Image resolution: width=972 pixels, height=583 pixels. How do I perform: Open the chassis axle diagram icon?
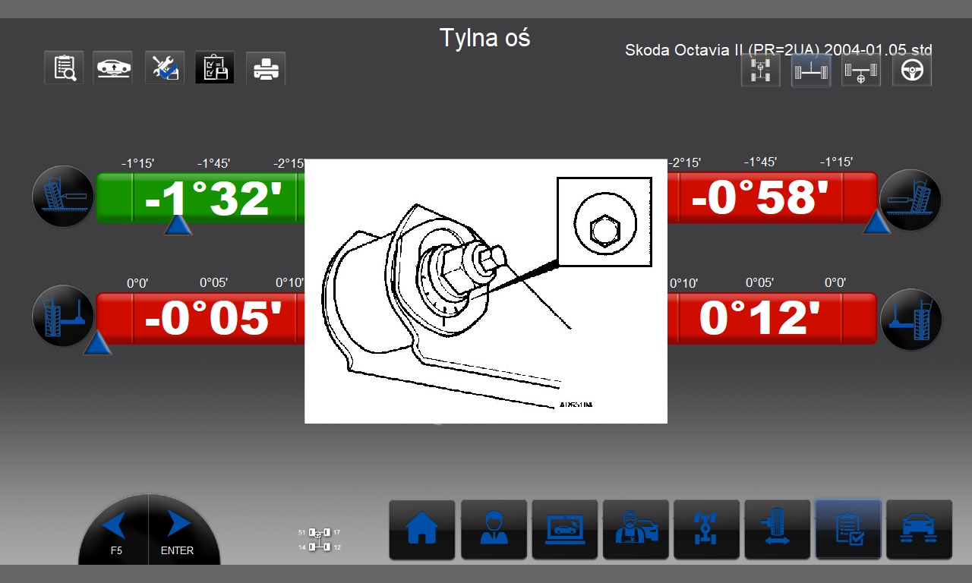(706, 529)
